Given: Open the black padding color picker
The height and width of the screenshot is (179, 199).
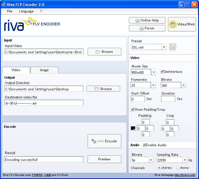Looking at the screenshot, I should tap(133, 128).
